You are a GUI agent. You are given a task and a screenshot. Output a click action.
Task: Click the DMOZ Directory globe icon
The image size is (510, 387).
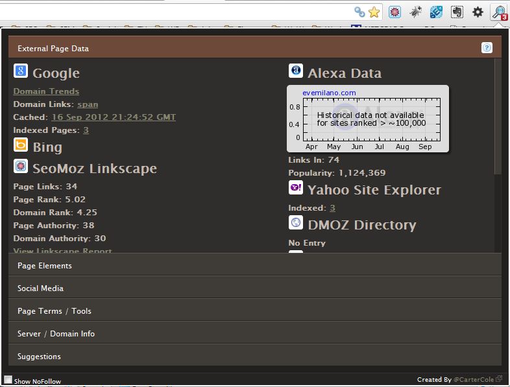(x=296, y=222)
